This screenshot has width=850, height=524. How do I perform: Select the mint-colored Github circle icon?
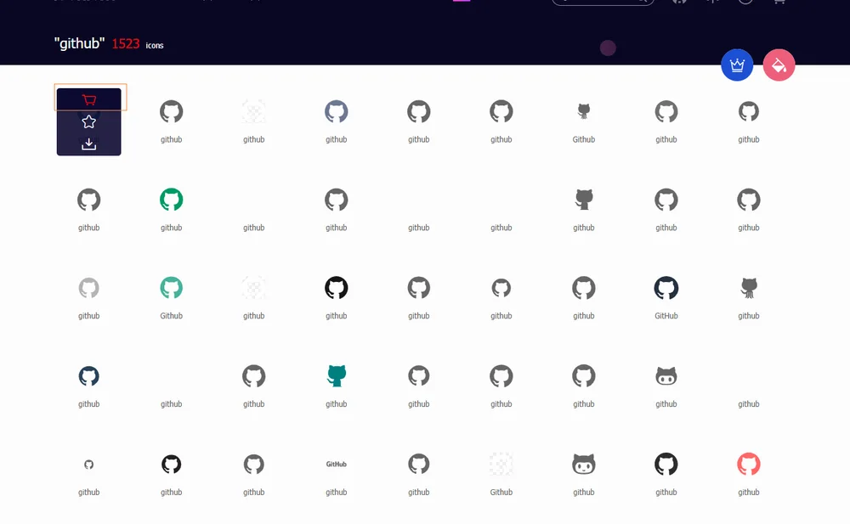(172, 288)
